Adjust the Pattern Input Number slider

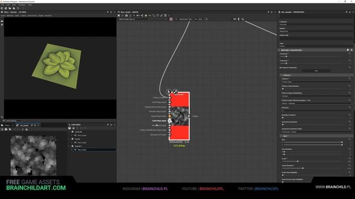[283, 88]
